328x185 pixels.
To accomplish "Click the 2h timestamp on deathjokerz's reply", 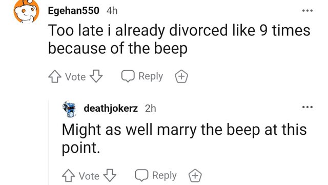I will click(x=150, y=109).
